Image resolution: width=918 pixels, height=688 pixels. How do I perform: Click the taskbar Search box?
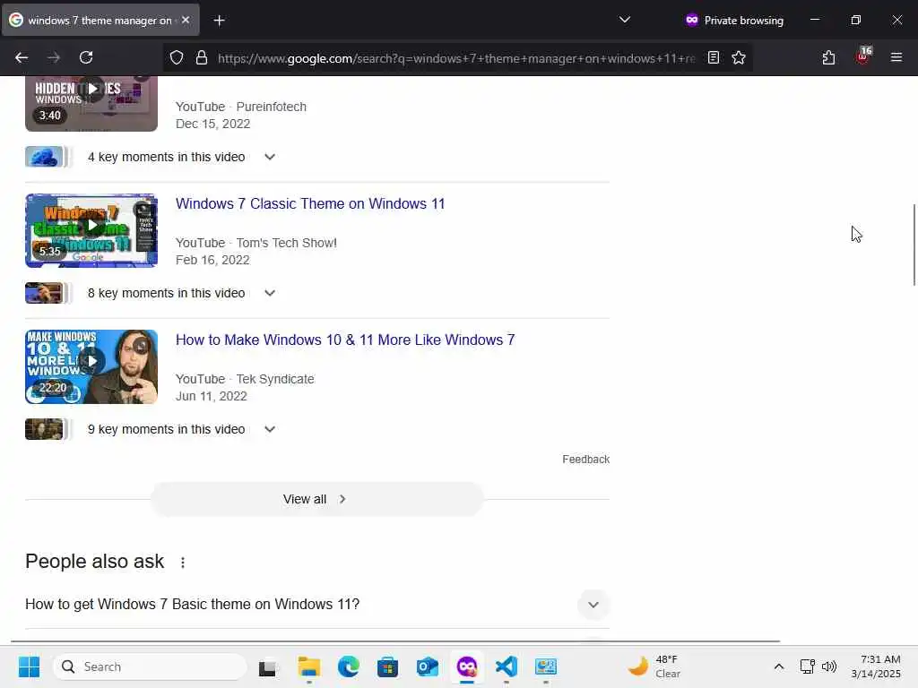tap(151, 666)
